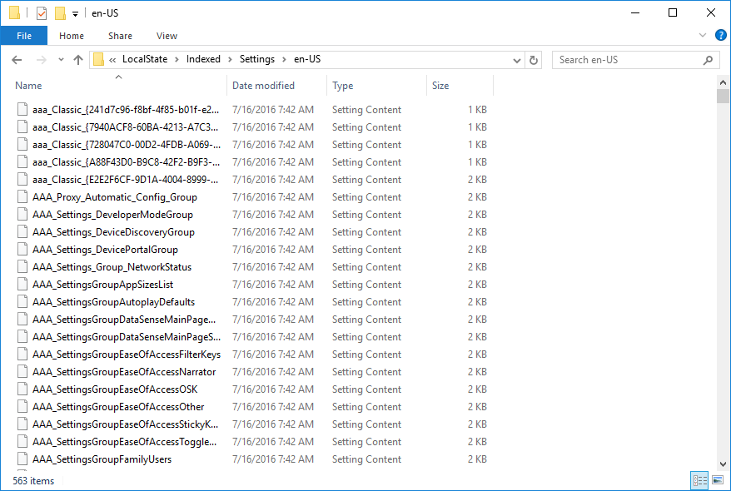Switch to Large icons view layout
The image size is (731, 491).
[x=718, y=480]
